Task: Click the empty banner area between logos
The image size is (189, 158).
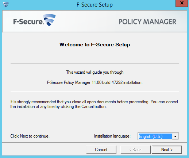Action: tap(87, 22)
